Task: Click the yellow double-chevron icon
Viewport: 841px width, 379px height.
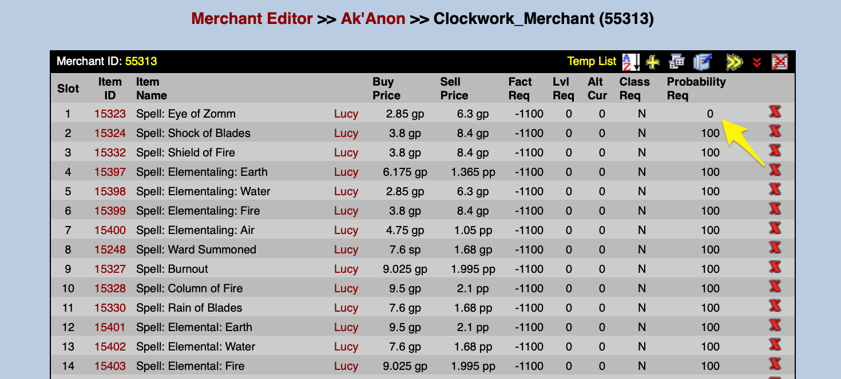Action: pyautogui.click(x=733, y=62)
